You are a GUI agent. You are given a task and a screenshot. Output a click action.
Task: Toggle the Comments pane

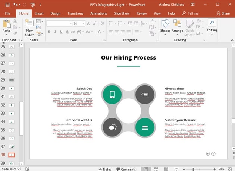click(x=126, y=169)
